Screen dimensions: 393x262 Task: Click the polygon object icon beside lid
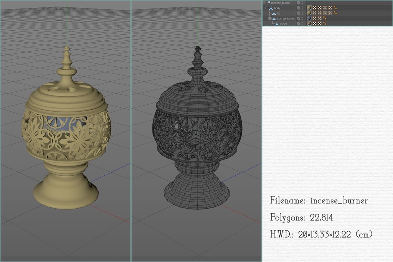[274, 13]
